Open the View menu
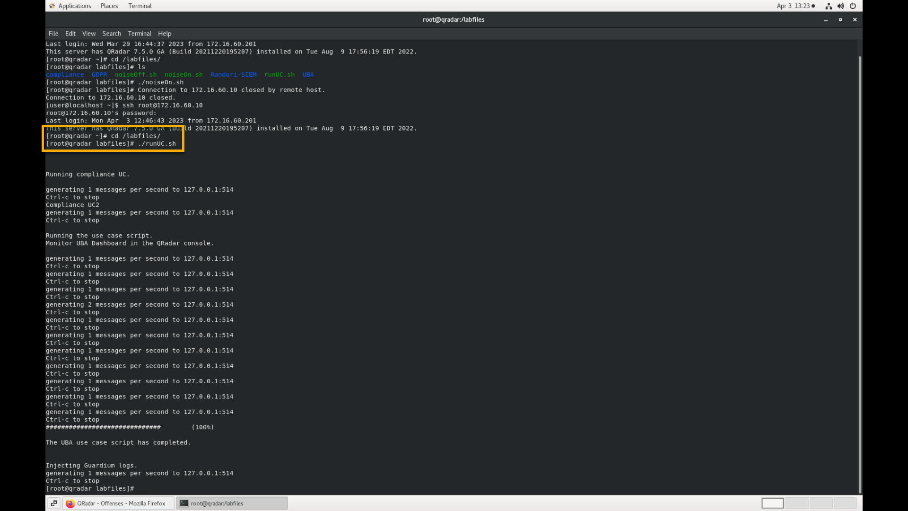 coord(88,34)
